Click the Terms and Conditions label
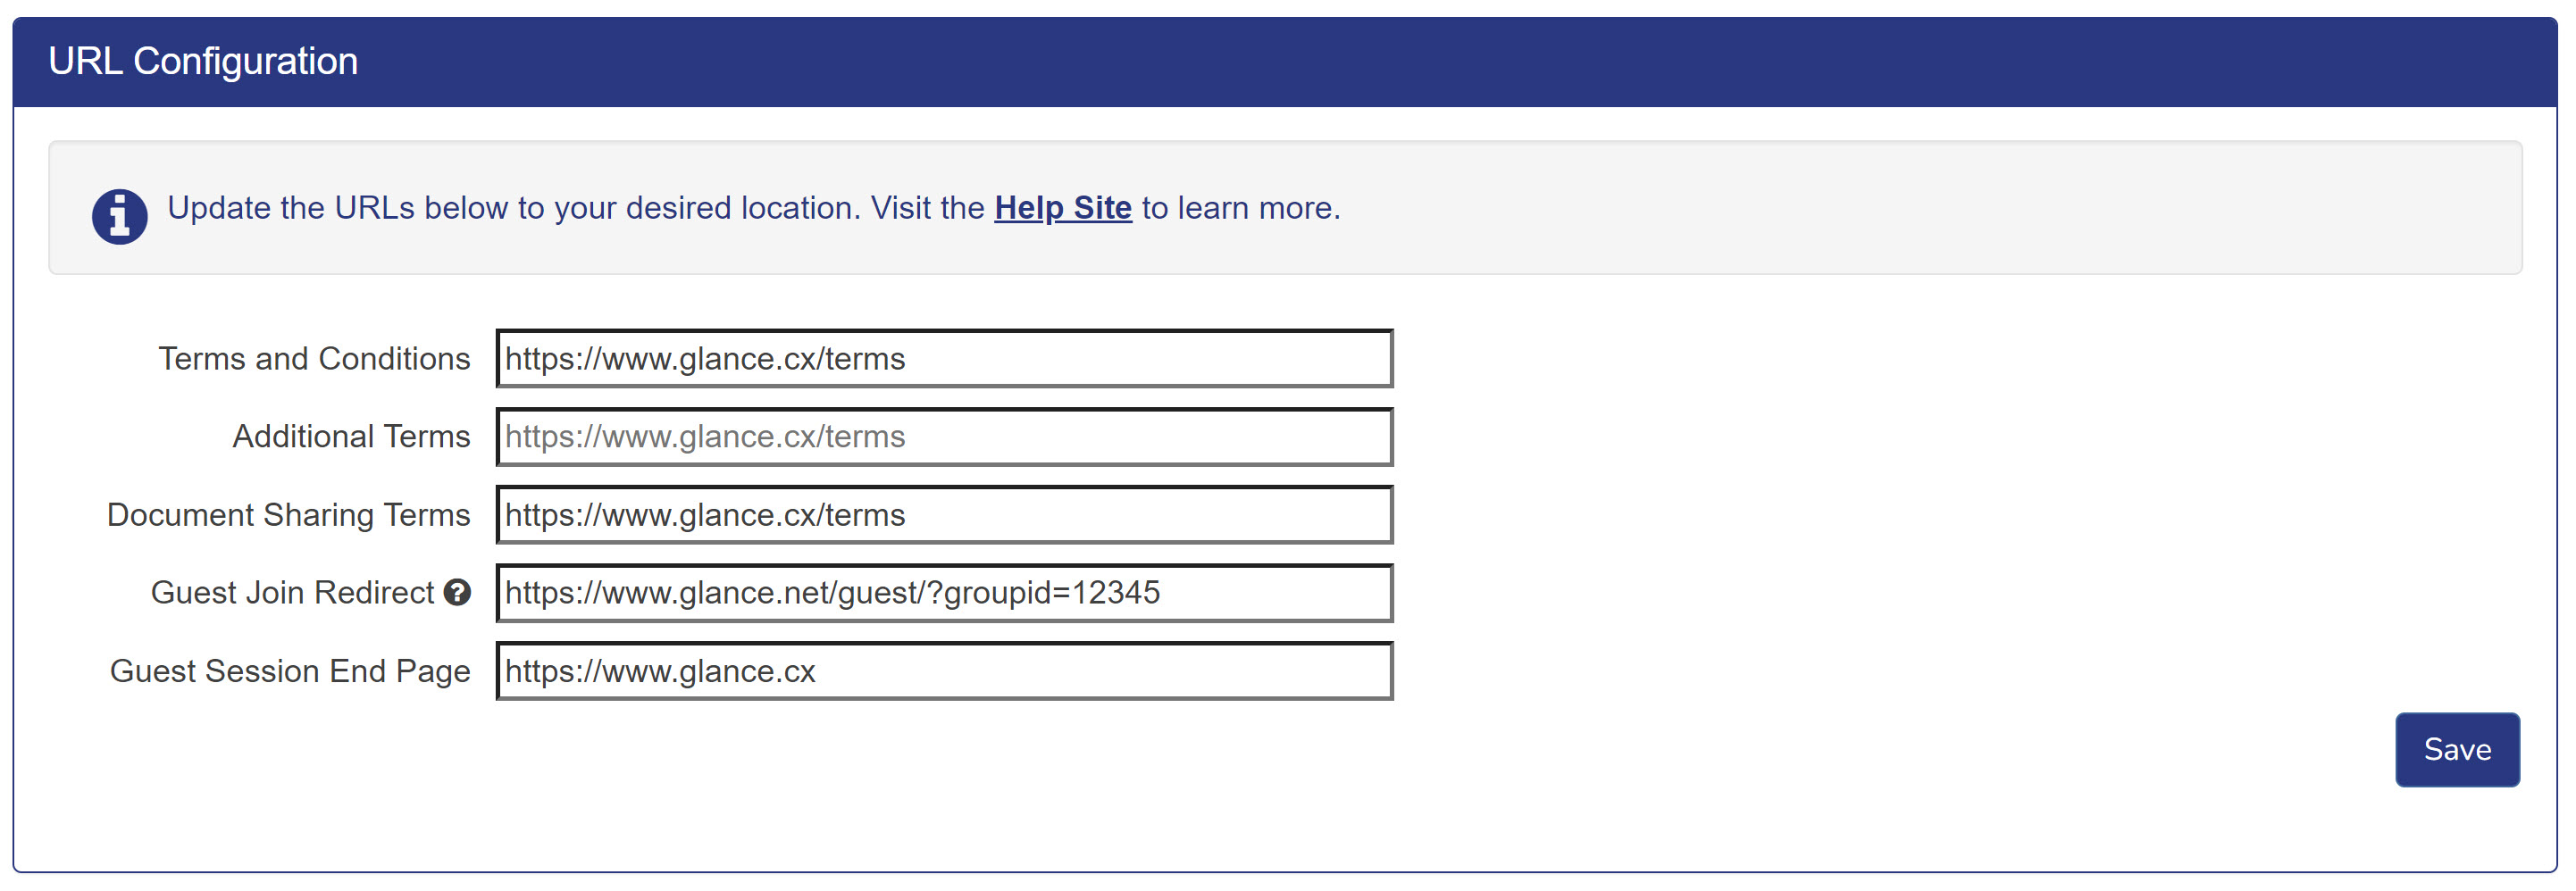The height and width of the screenshot is (891, 2576). click(314, 359)
